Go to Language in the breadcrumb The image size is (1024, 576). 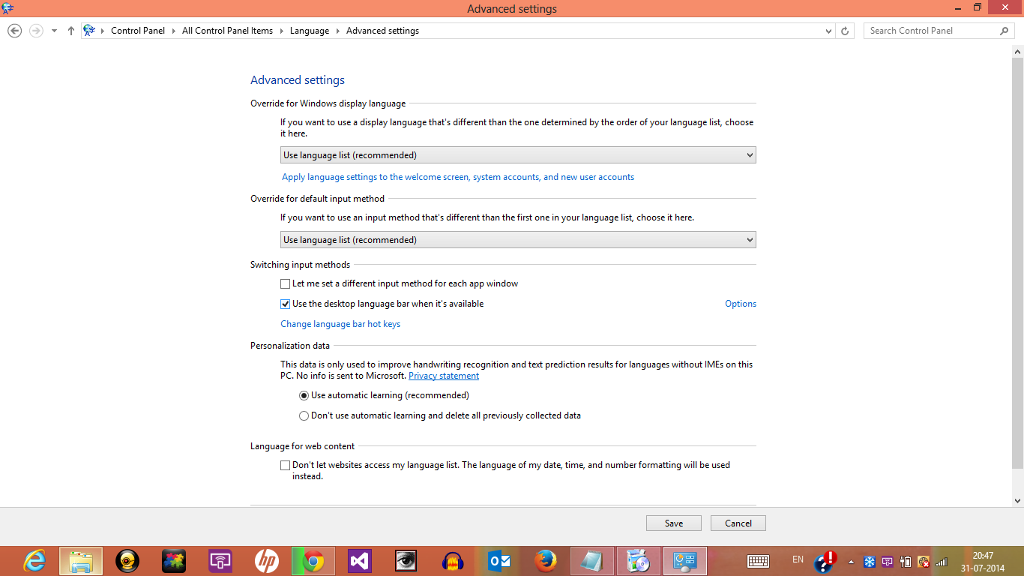click(x=310, y=31)
